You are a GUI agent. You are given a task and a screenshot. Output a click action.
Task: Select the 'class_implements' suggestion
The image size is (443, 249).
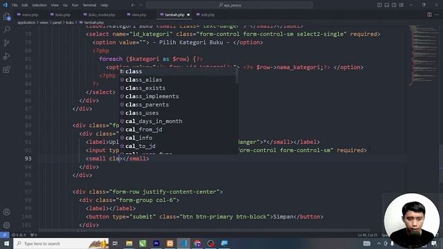(179, 96)
